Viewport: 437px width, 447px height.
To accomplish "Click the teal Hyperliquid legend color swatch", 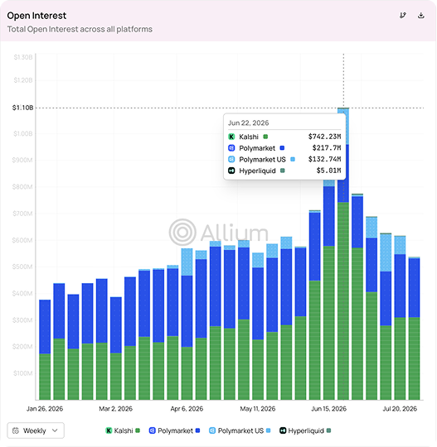I will tap(328, 430).
